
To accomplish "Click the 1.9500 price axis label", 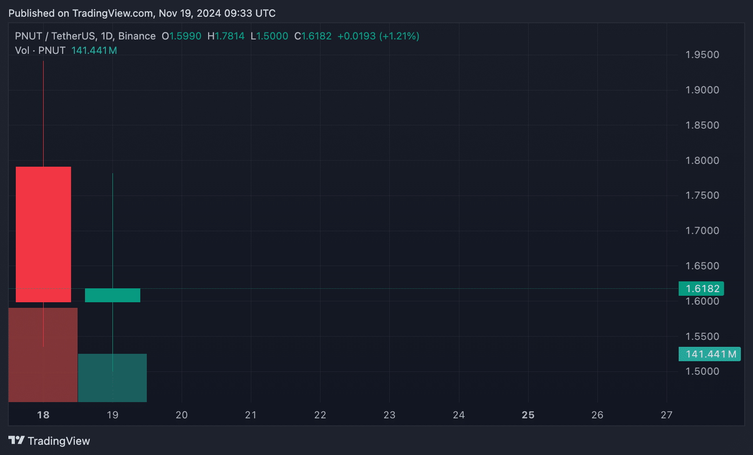I will pos(702,55).
